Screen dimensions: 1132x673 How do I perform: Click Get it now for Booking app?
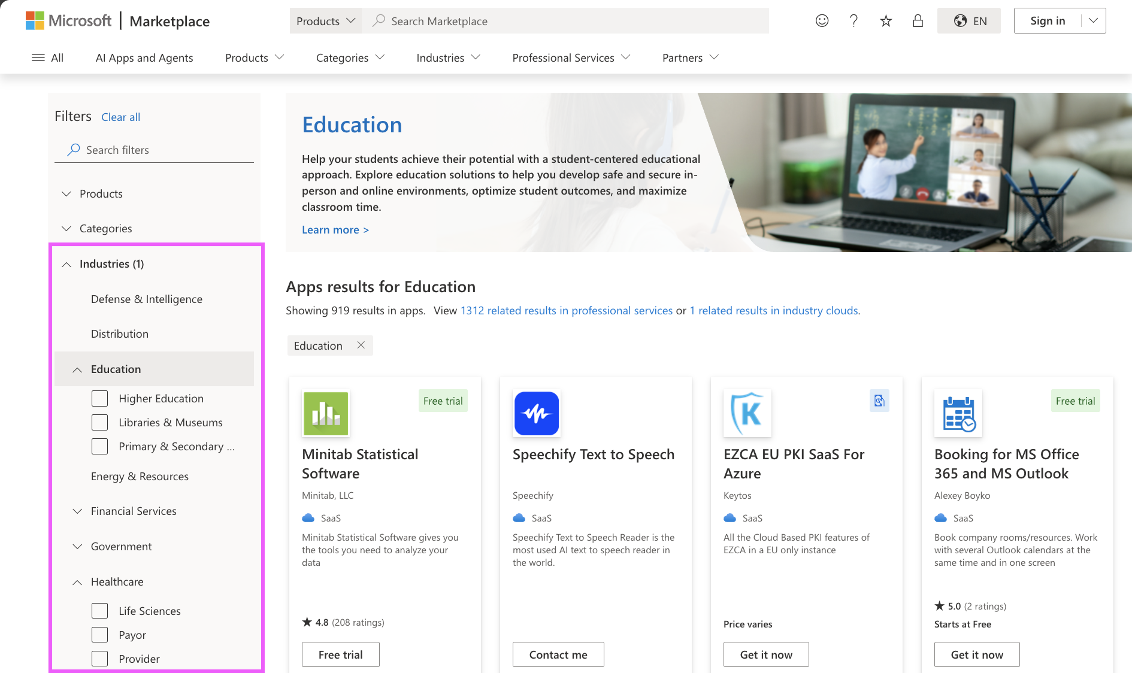977,654
